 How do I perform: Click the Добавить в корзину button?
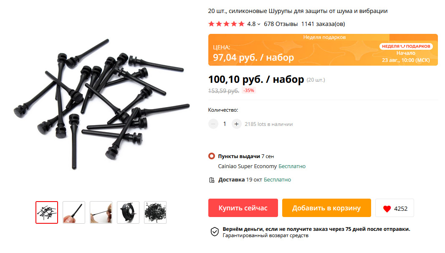tap(326, 208)
